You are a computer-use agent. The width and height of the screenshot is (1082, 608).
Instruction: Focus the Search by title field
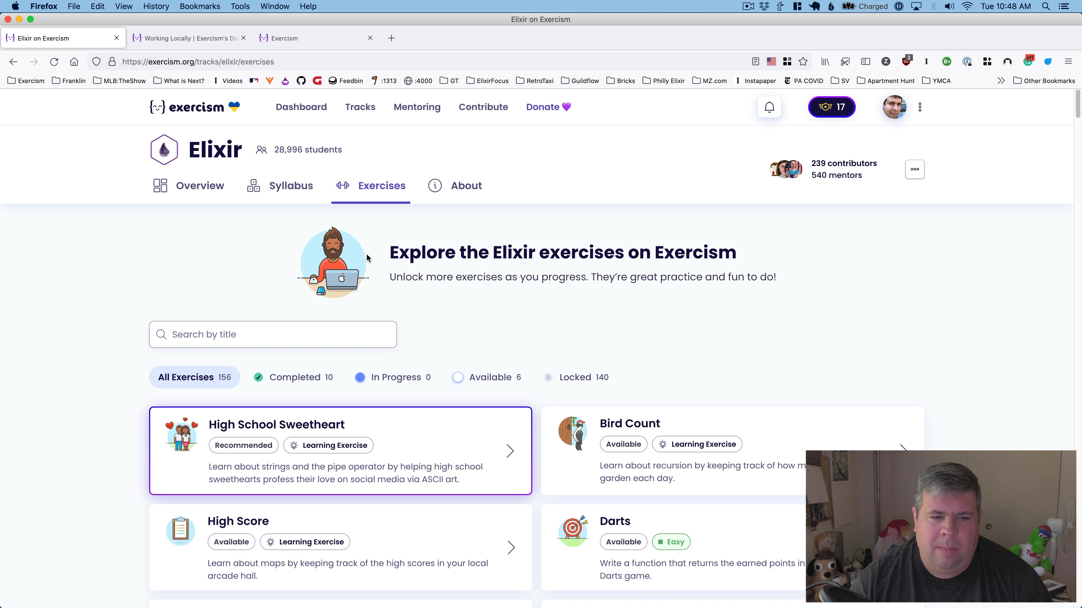click(x=272, y=334)
